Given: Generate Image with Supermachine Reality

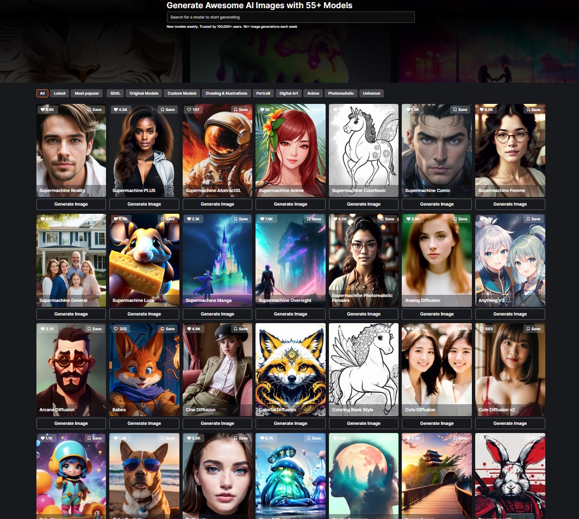Looking at the screenshot, I should click(71, 204).
